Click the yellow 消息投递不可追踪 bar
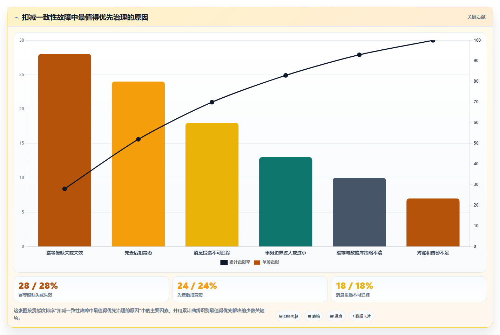Image resolution: width=500 pixels, height=335 pixels. point(212,184)
